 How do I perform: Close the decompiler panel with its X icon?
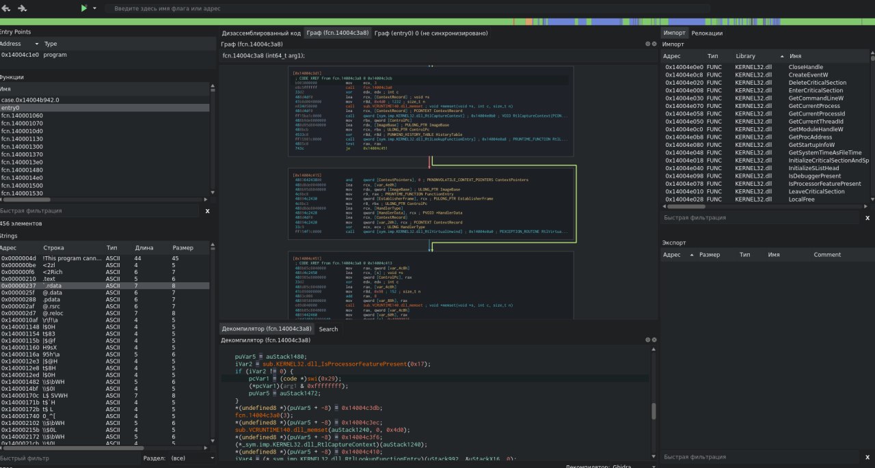point(654,340)
